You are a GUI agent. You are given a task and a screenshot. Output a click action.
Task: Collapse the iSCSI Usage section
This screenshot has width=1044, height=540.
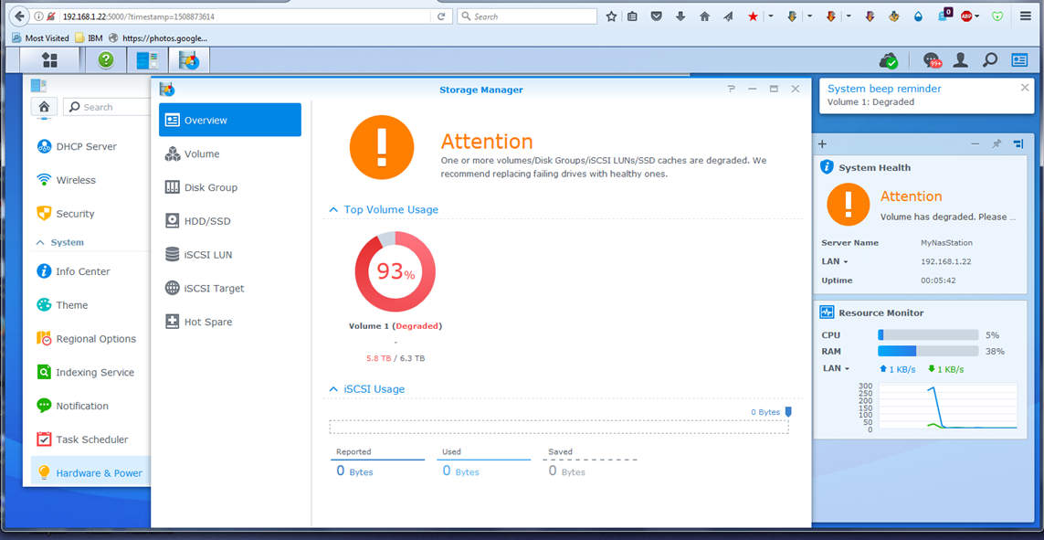pos(333,389)
